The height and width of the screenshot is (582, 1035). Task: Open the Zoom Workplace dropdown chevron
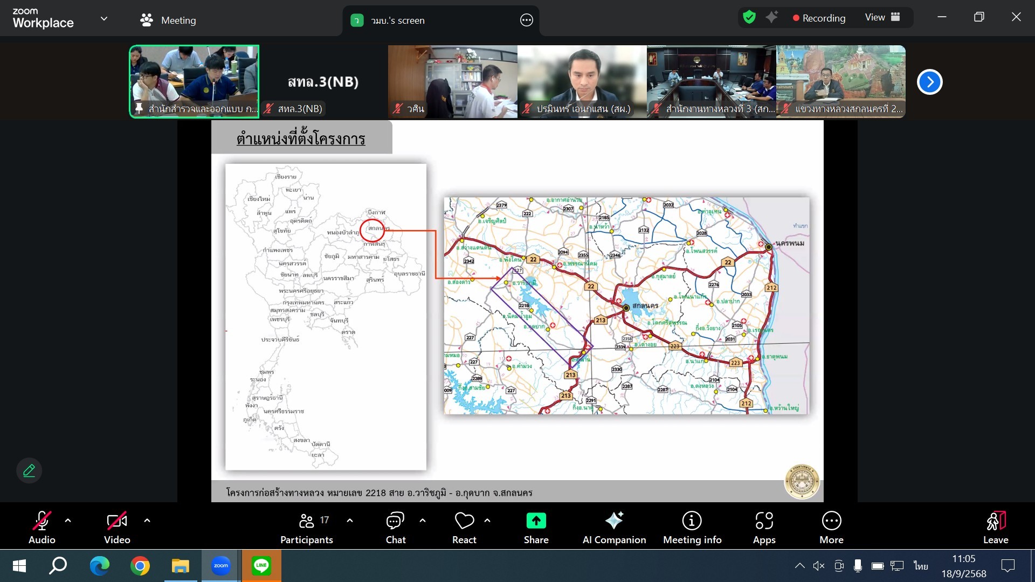tap(104, 19)
